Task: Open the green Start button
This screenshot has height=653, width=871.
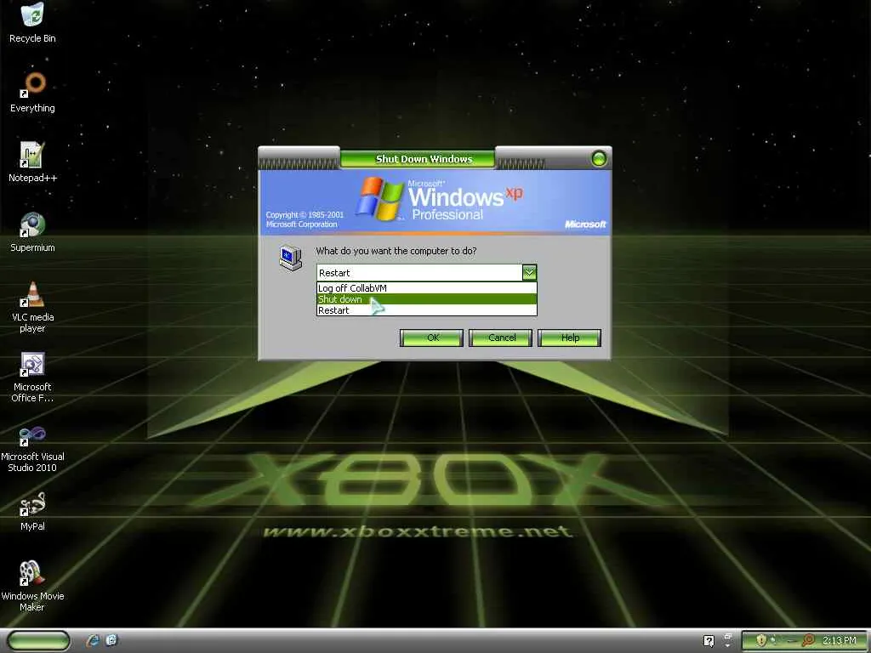Action: (39, 640)
